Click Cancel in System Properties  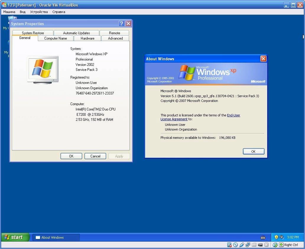pos(95,156)
